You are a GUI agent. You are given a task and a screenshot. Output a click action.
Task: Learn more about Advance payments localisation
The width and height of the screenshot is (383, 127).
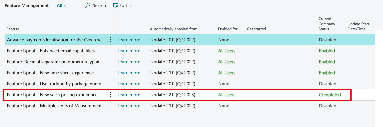[x=129, y=40]
